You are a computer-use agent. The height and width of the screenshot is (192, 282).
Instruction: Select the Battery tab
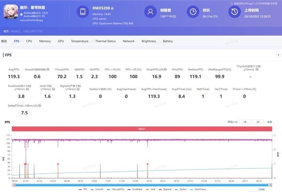click(x=168, y=41)
